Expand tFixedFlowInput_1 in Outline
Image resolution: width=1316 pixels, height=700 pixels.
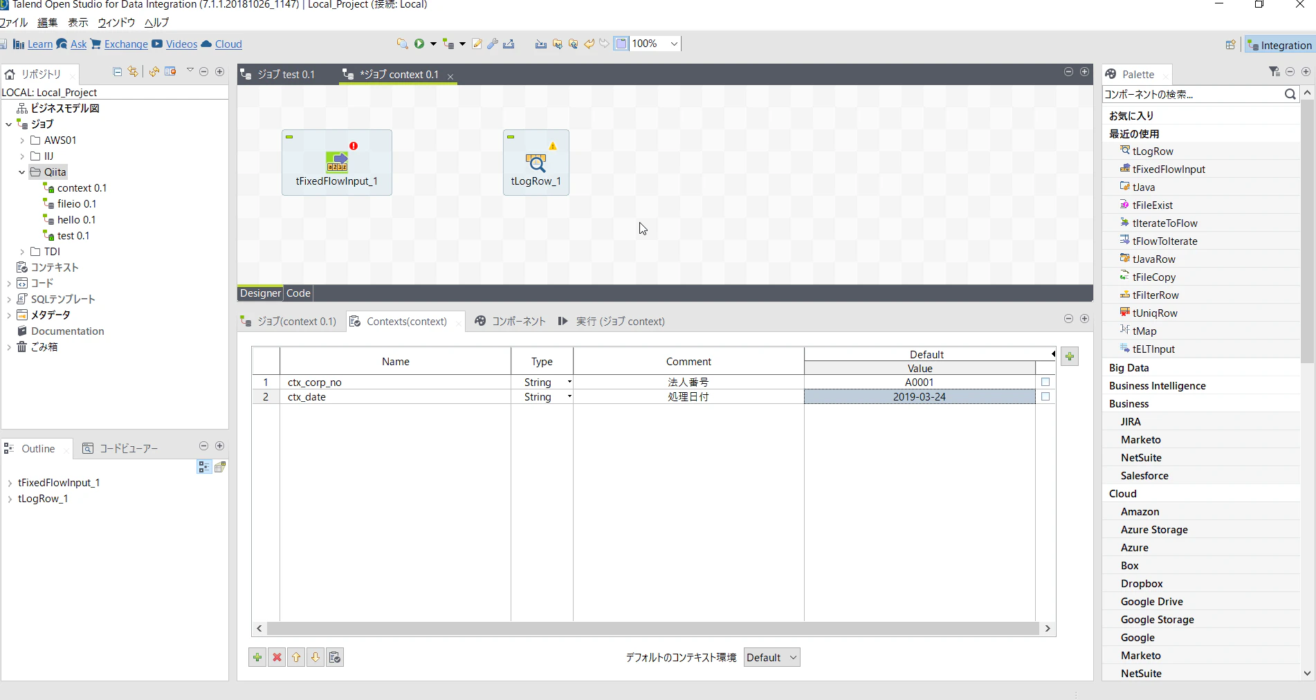click(x=10, y=483)
